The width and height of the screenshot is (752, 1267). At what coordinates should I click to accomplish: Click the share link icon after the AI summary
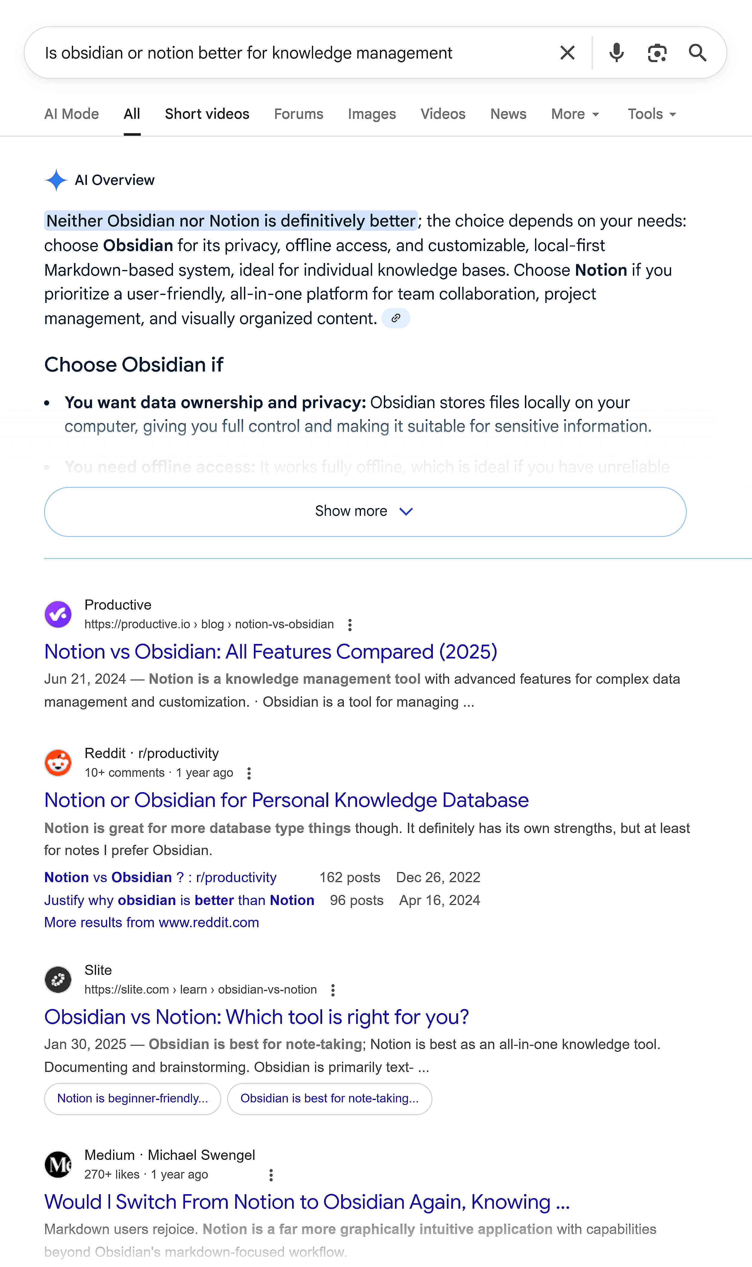[x=396, y=318]
